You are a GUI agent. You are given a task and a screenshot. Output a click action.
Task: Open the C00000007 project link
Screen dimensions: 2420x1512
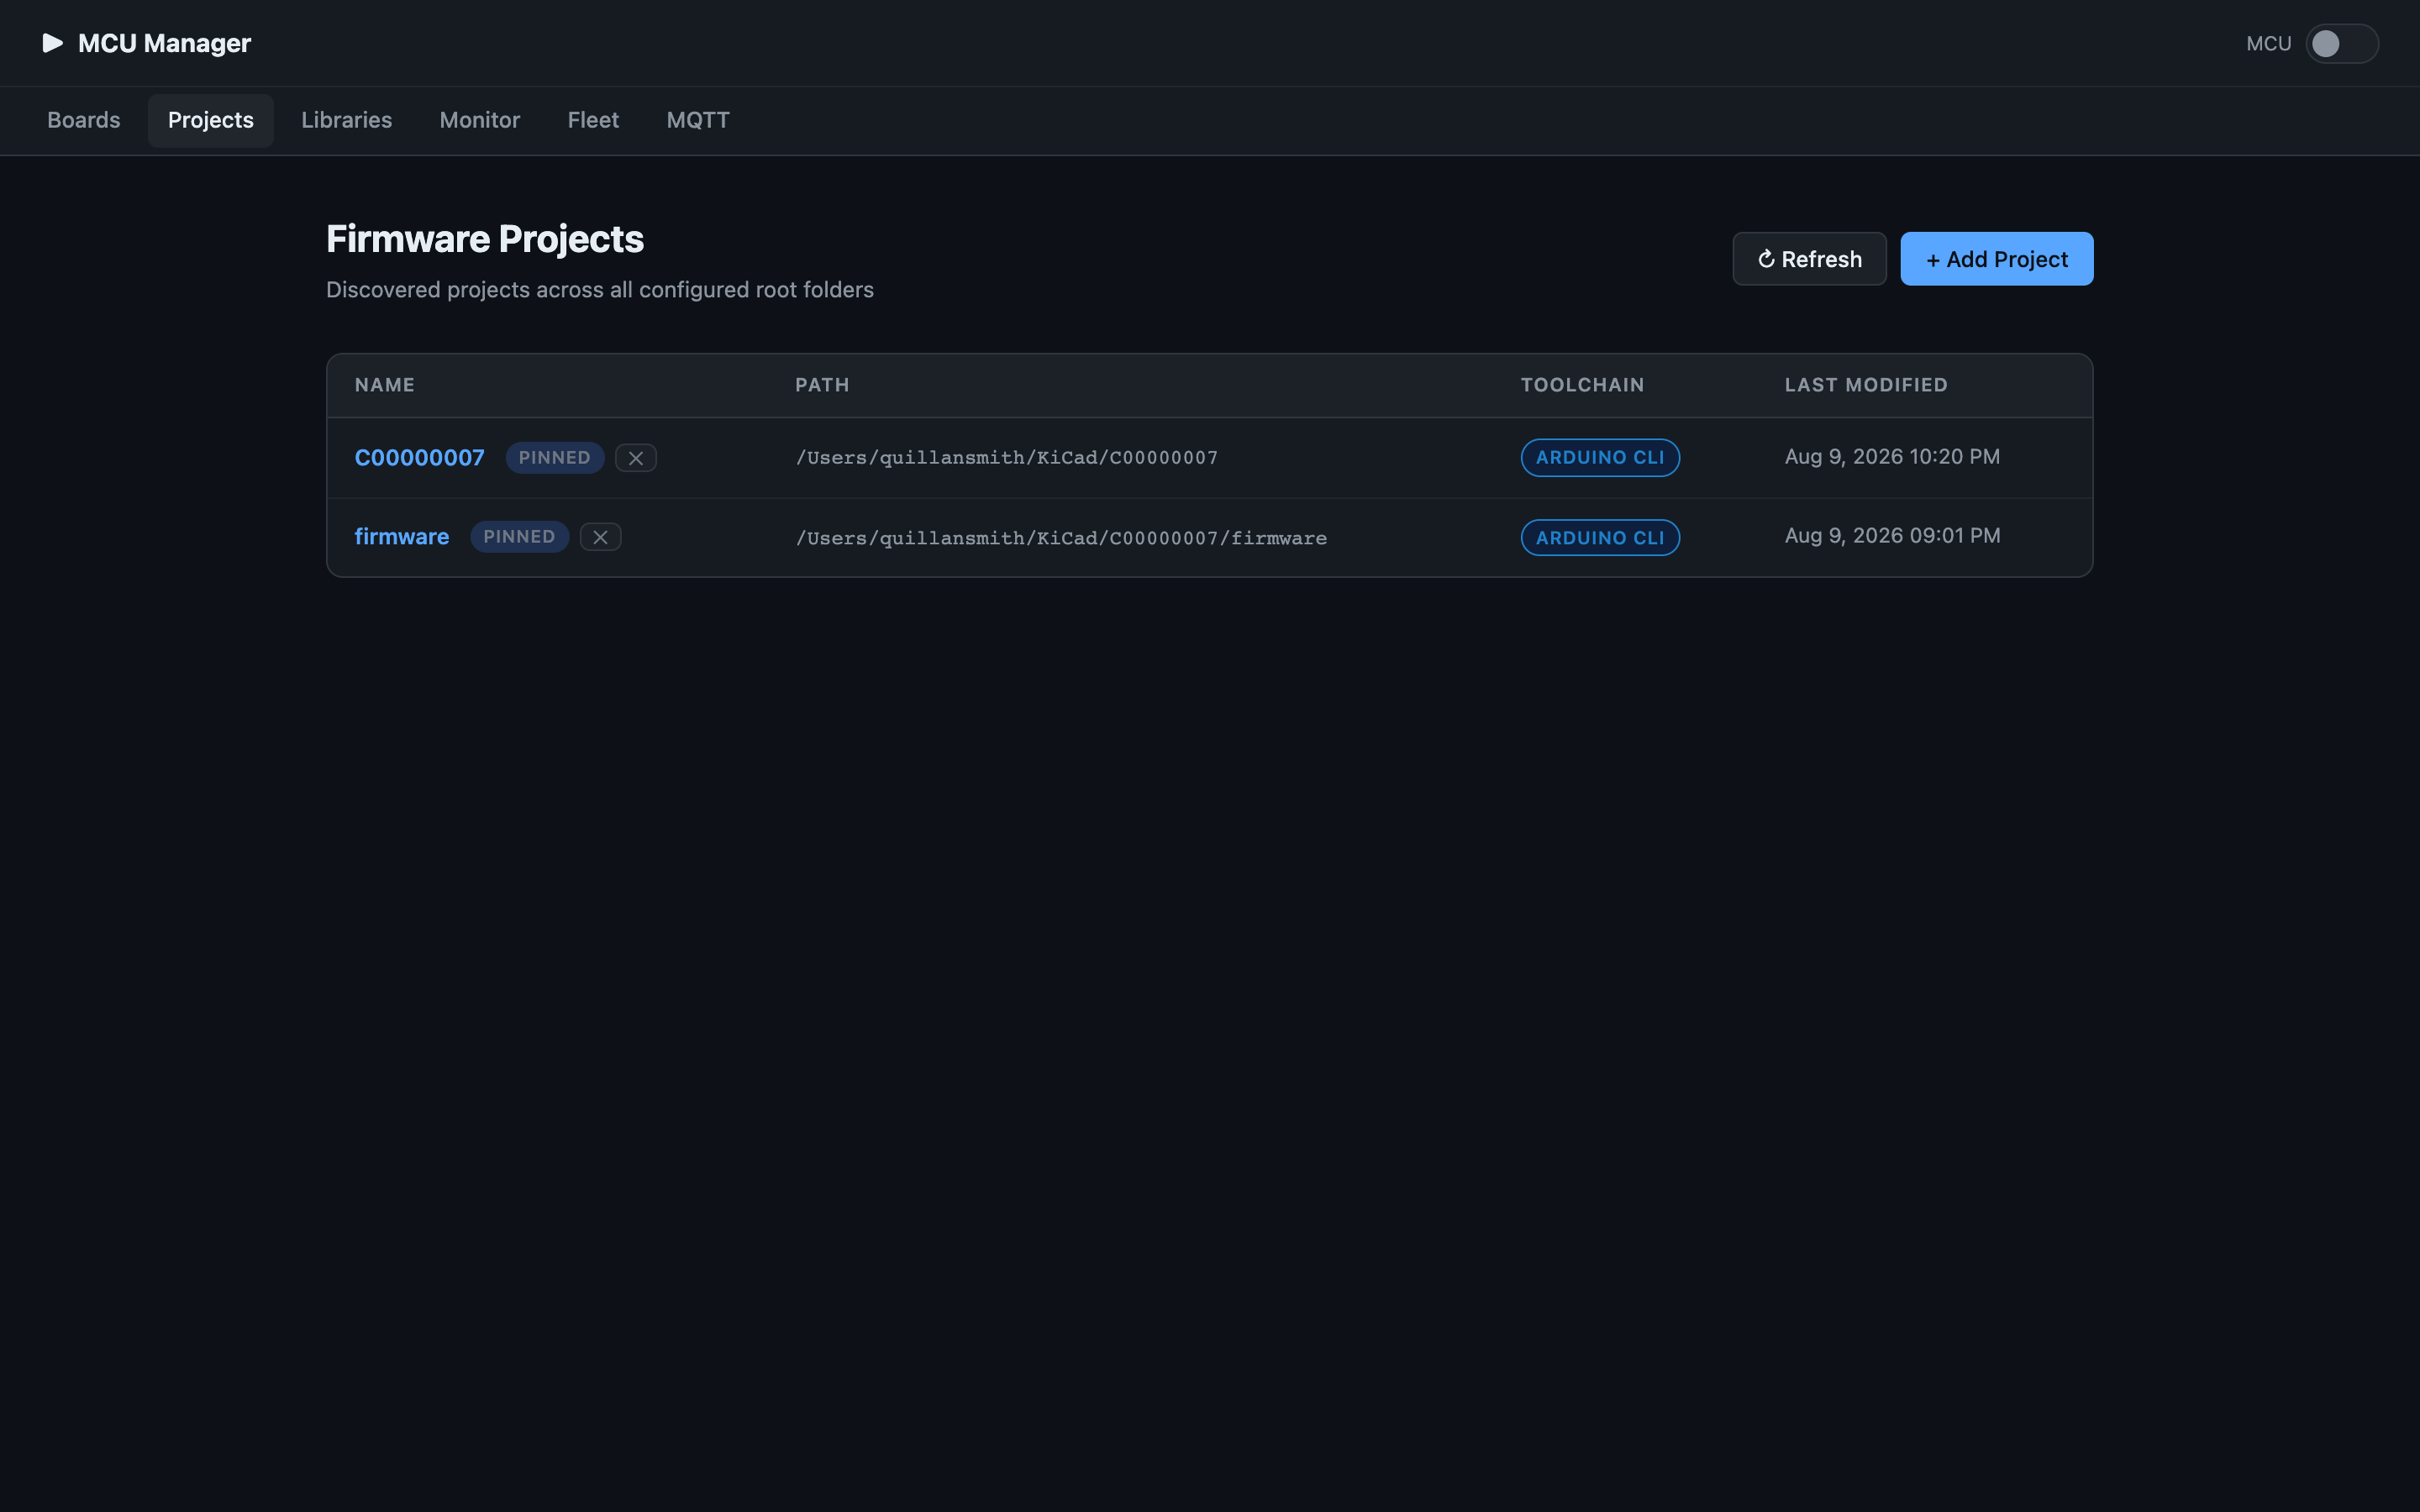point(420,458)
